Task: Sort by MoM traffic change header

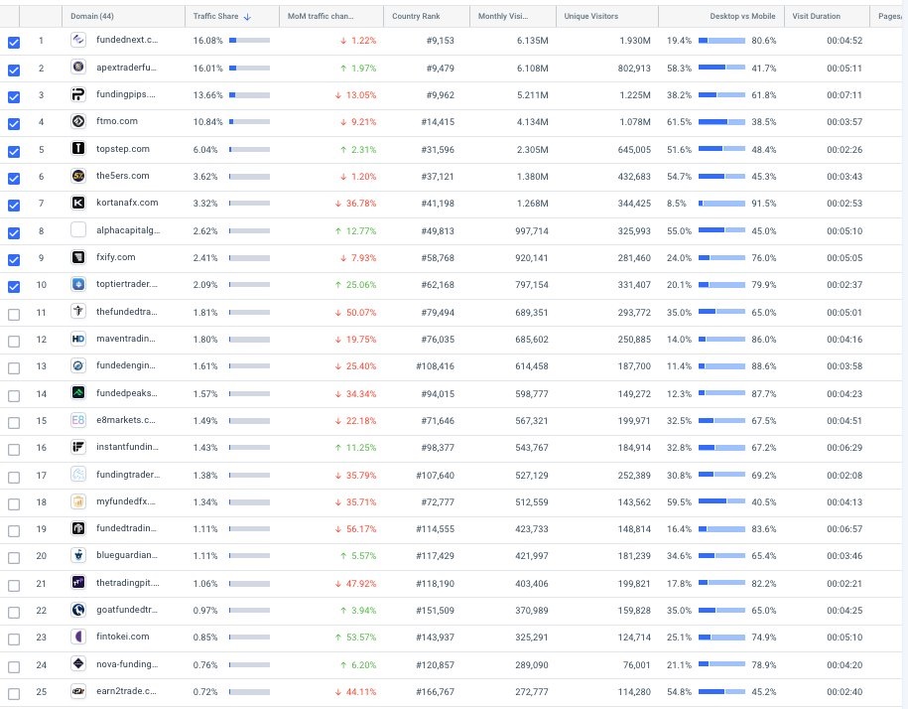Action: [x=321, y=16]
